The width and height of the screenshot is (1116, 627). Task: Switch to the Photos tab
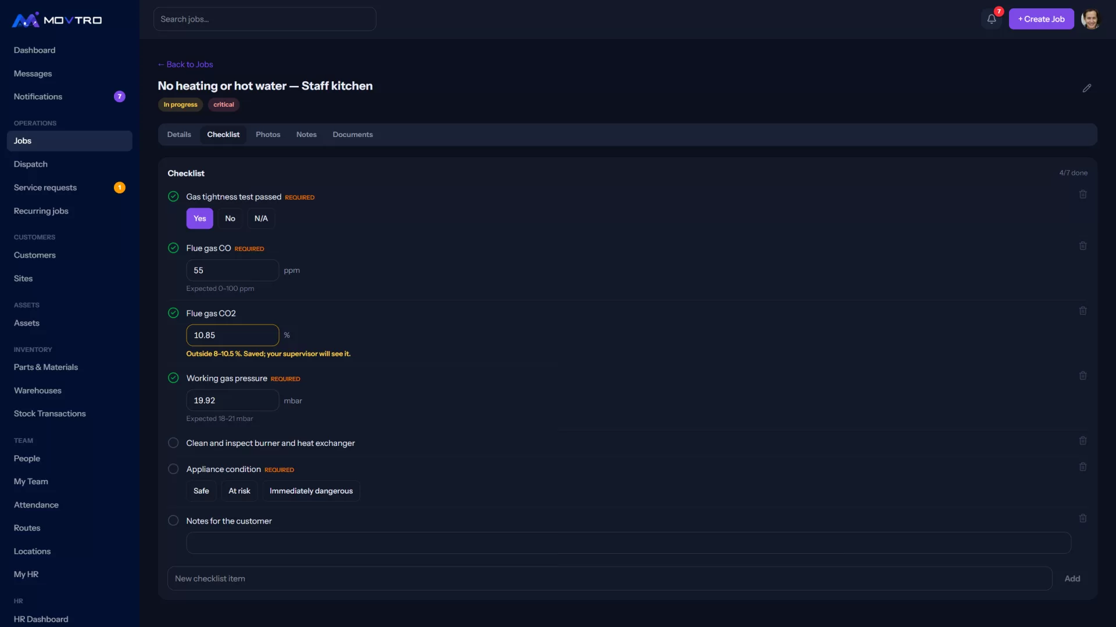(x=268, y=135)
